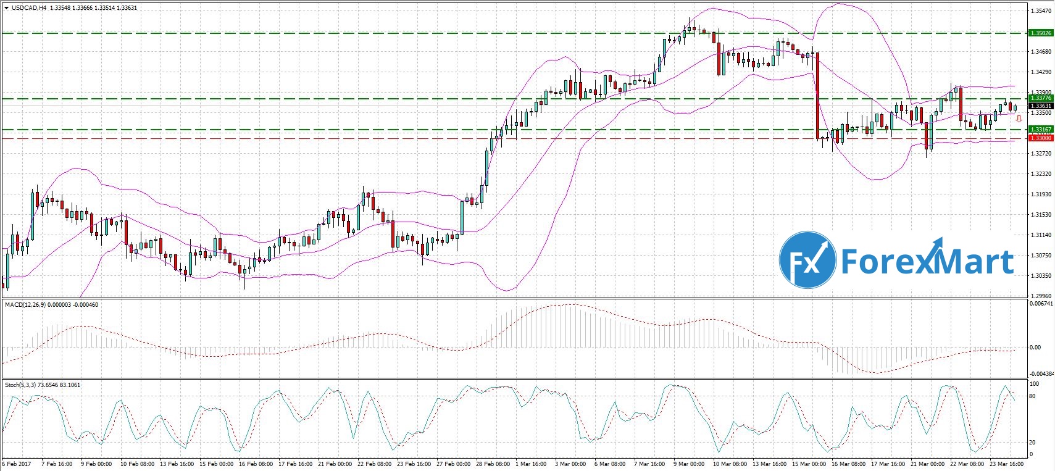Click the USDCAD,H4 chart title text
The width and height of the screenshot is (1055, 471).
point(29,8)
